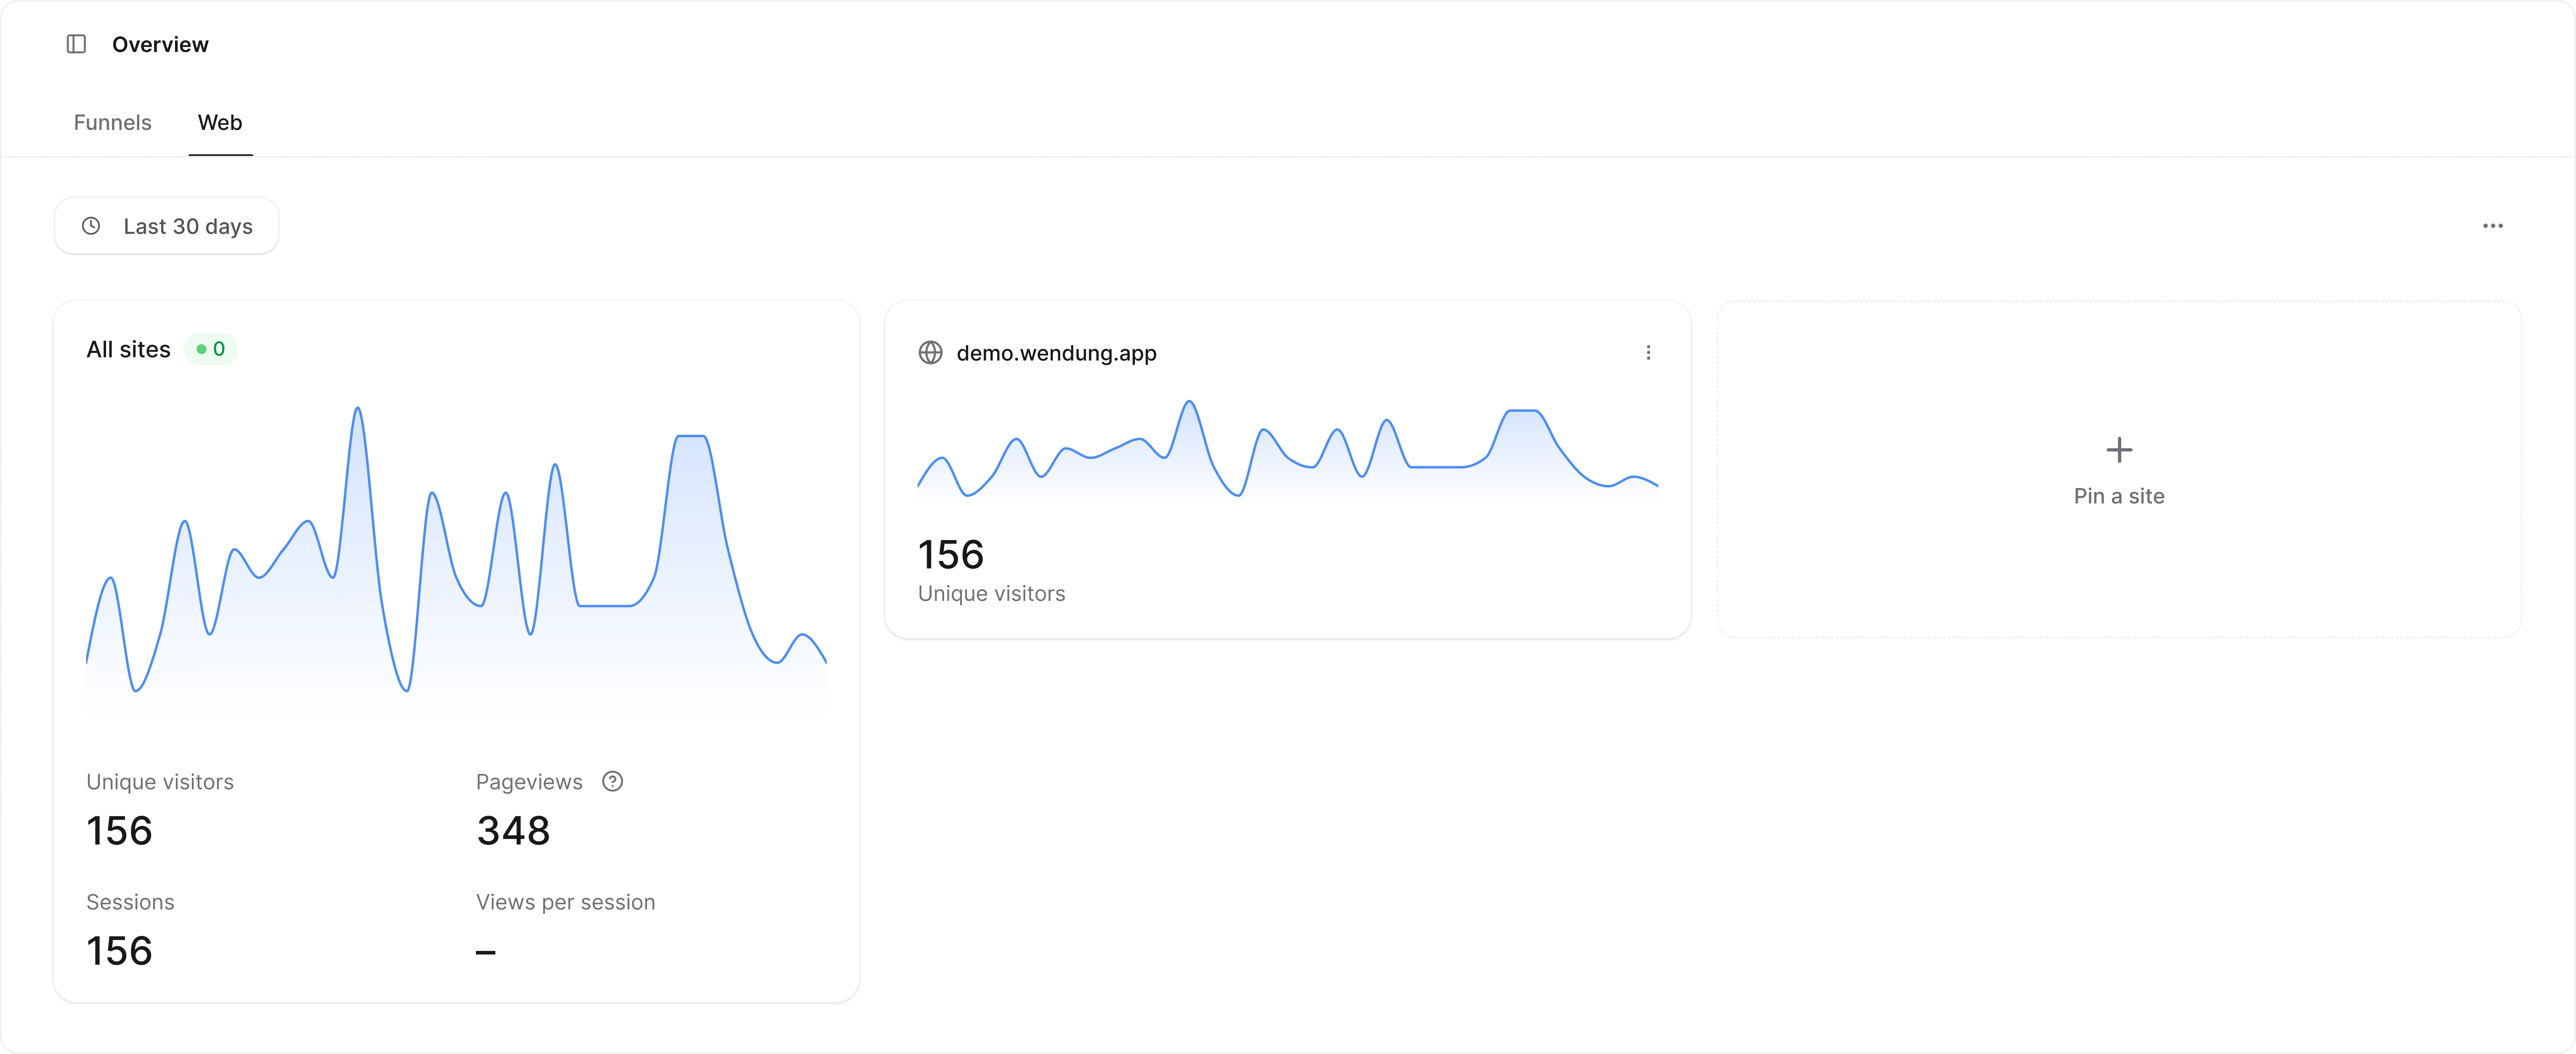Open the Last 30 days range picker
Image resolution: width=2576 pixels, height=1054 pixels.
click(166, 226)
